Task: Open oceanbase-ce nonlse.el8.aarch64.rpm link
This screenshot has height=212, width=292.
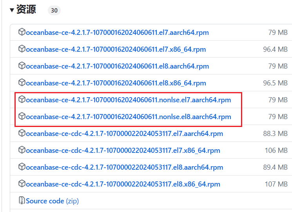Action: (128, 117)
